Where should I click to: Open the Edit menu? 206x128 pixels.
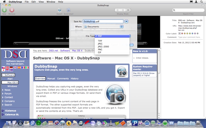coord(33,2)
